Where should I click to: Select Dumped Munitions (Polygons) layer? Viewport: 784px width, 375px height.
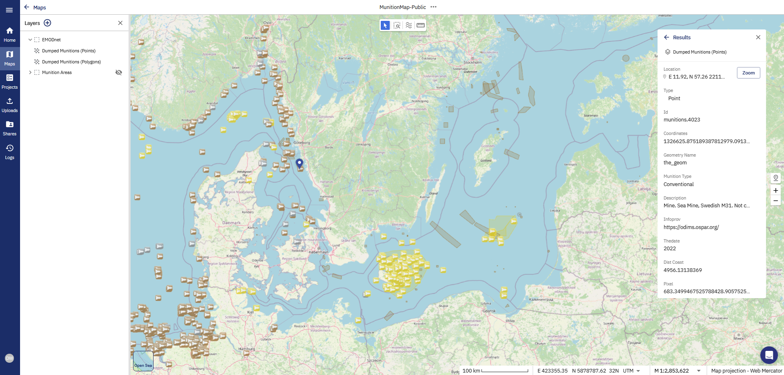click(x=71, y=62)
